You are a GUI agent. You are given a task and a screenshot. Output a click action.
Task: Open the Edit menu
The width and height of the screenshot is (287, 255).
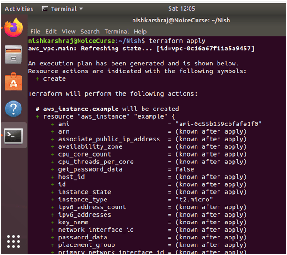51,32
